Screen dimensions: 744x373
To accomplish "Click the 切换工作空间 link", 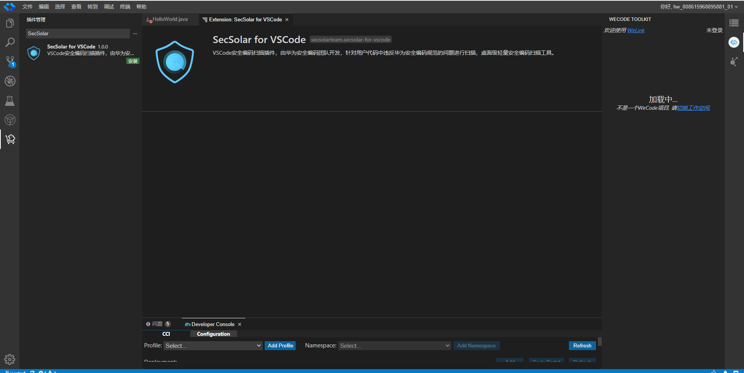I will (693, 108).
